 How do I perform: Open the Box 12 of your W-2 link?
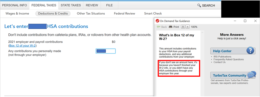[22, 46]
